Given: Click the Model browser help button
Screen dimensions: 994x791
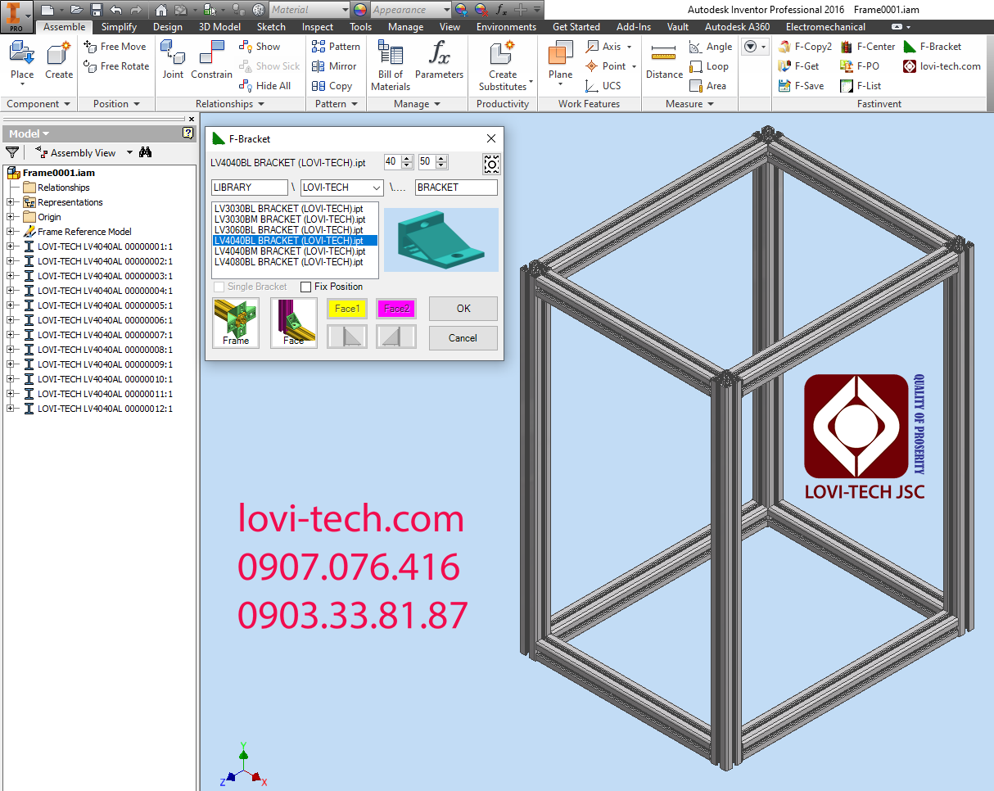Looking at the screenshot, I should click(x=188, y=133).
